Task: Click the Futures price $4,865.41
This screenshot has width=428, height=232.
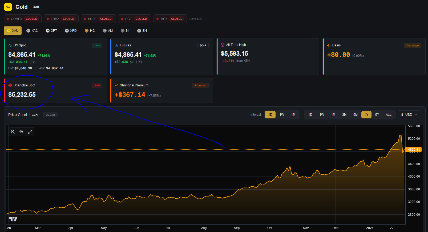Action: point(128,55)
